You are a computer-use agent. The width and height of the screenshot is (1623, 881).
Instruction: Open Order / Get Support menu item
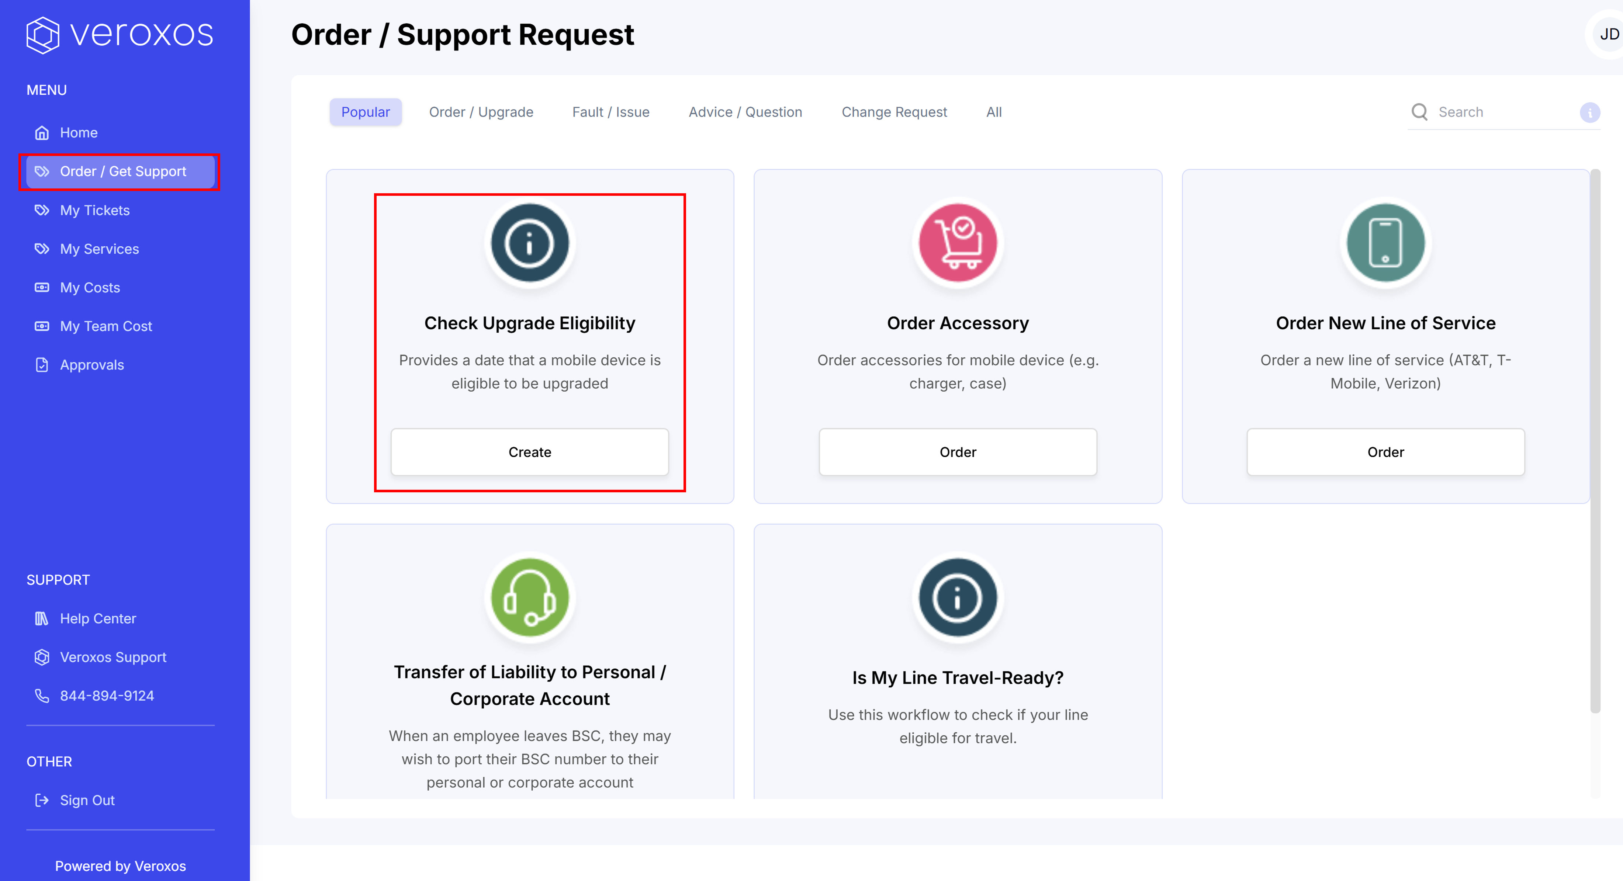coord(120,171)
